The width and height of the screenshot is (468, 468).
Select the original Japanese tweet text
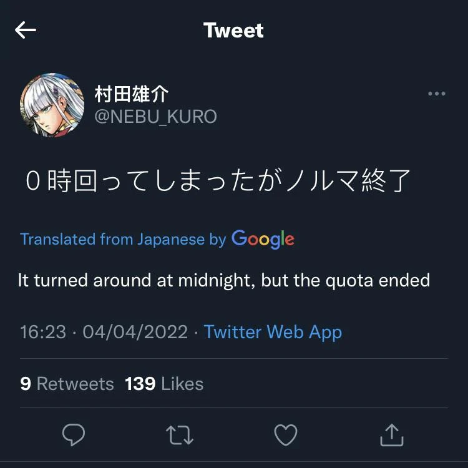tap(218, 181)
